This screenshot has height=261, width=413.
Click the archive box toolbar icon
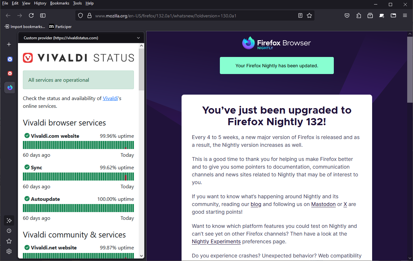370,15
